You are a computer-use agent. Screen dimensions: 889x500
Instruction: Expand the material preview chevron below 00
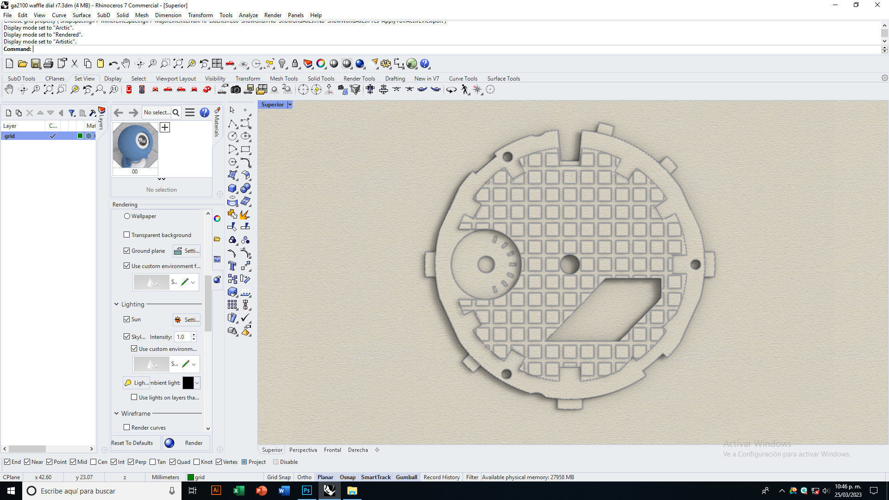click(161, 179)
